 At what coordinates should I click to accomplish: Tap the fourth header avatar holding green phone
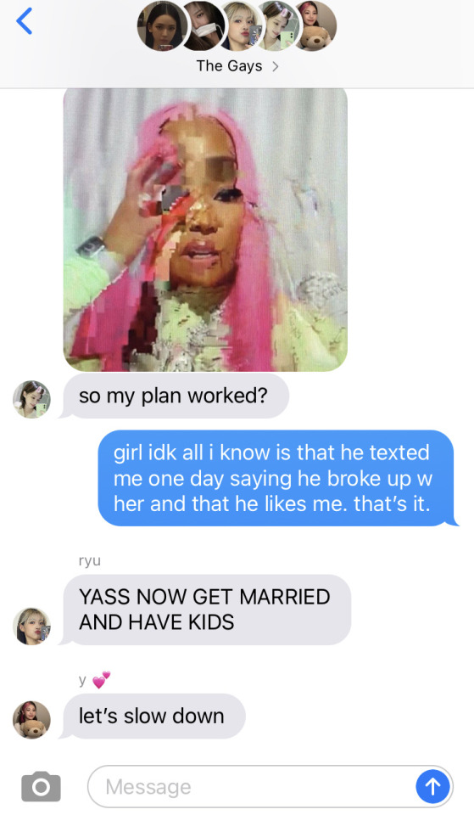click(278, 26)
